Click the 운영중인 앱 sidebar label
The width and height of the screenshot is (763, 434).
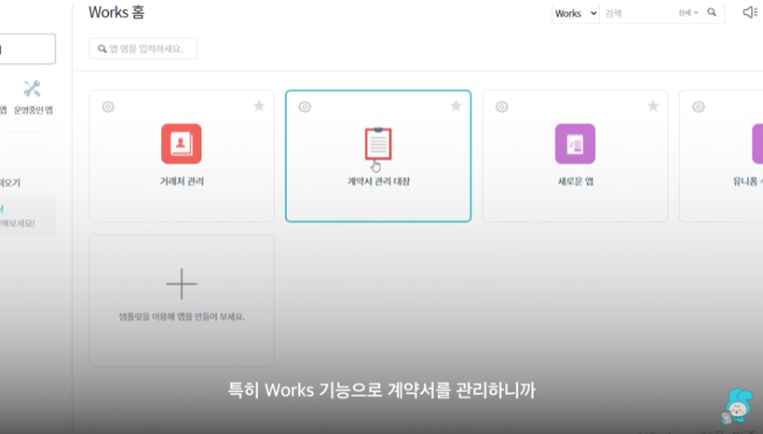point(34,111)
